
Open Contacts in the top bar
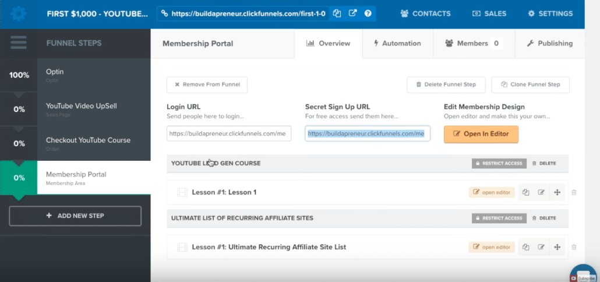click(x=426, y=14)
